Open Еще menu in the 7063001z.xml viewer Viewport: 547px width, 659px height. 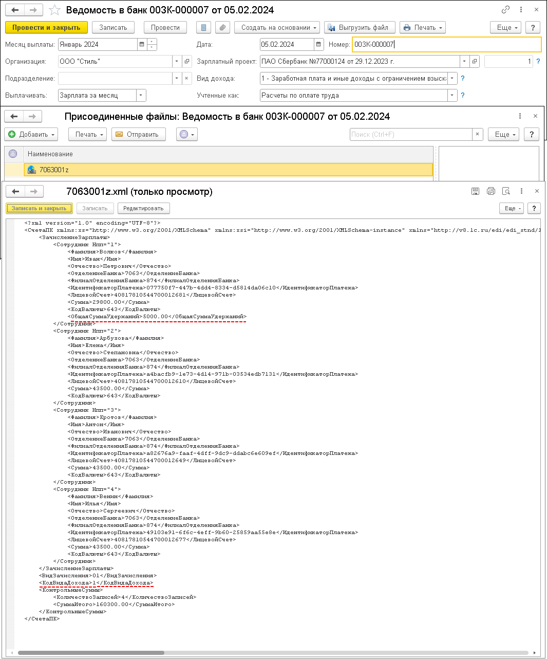tap(512, 208)
